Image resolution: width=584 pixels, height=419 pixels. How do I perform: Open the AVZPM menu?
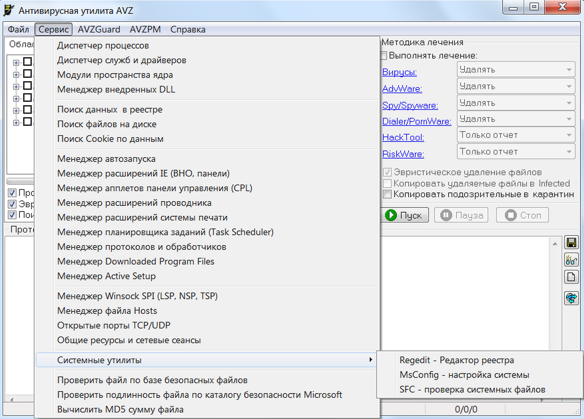coord(145,29)
